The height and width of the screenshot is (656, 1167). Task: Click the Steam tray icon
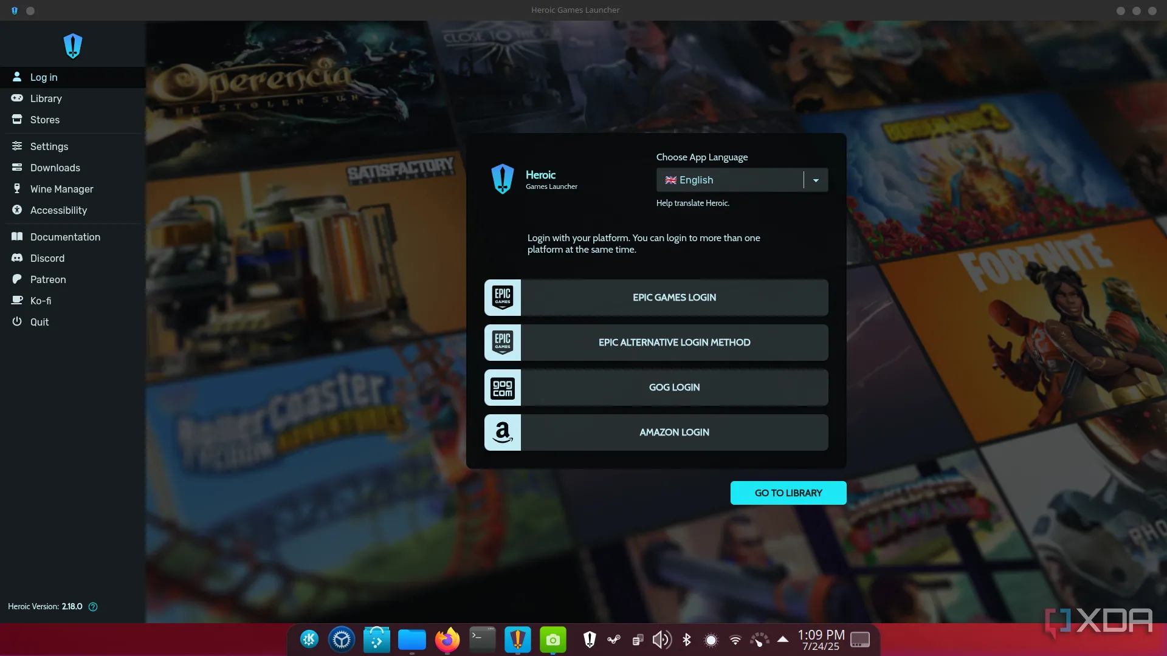(614, 640)
